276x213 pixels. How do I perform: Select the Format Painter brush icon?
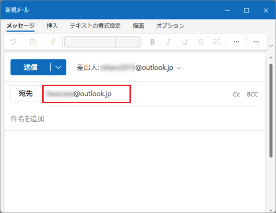[53, 42]
